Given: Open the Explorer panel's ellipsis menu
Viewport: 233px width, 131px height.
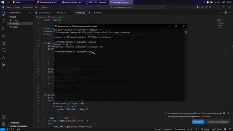Looking at the screenshot, I should pyautogui.click(x=29, y=13).
